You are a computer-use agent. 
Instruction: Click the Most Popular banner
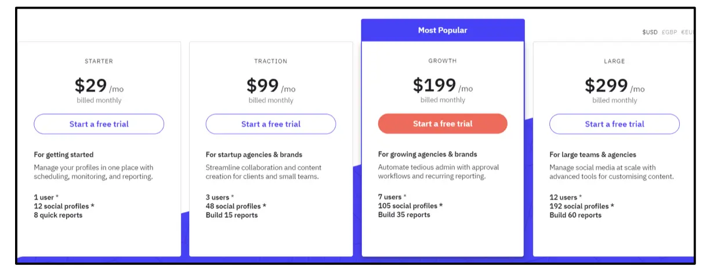443,30
